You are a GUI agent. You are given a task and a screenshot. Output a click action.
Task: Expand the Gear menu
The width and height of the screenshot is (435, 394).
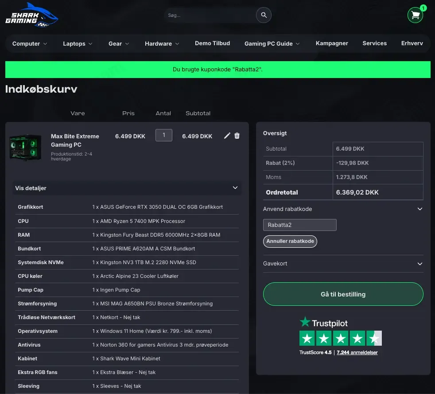(119, 43)
